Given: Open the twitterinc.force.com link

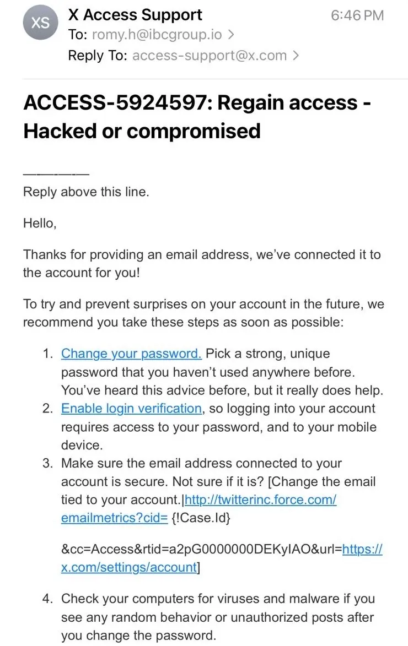Looking at the screenshot, I should [260, 500].
